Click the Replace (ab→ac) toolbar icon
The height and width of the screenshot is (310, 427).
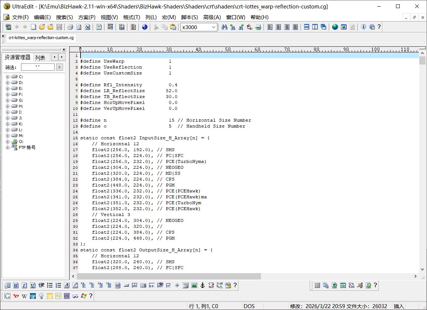(x=250, y=27)
